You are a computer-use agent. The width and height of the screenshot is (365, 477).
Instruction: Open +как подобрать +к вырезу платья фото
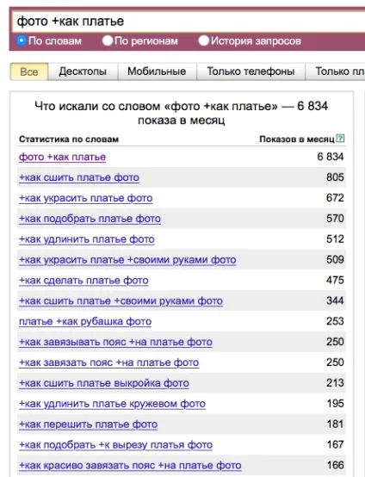[x=115, y=445]
